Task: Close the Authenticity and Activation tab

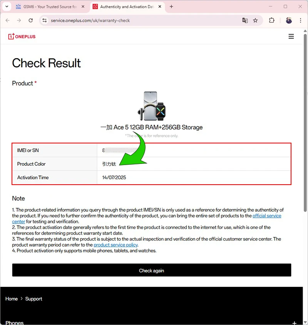Action: [160, 7]
